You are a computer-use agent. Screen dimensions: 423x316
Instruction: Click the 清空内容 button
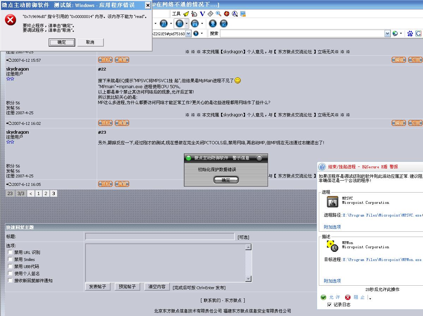point(157,287)
